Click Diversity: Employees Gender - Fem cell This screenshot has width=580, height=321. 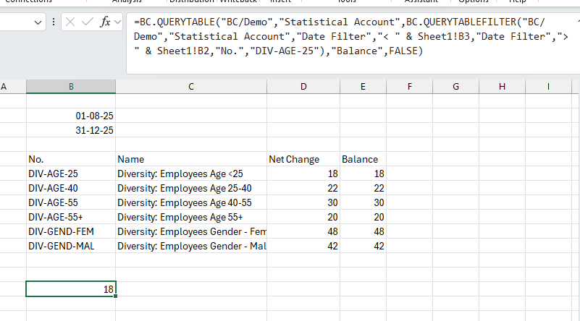[x=191, y=231]
